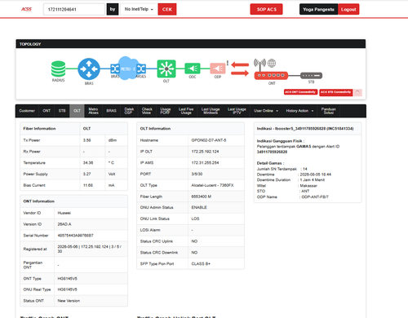Click the red ONT modem icon

point(271,75)
